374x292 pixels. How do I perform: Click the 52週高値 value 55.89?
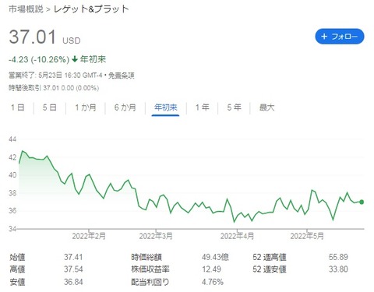click(x=338, y=257)
